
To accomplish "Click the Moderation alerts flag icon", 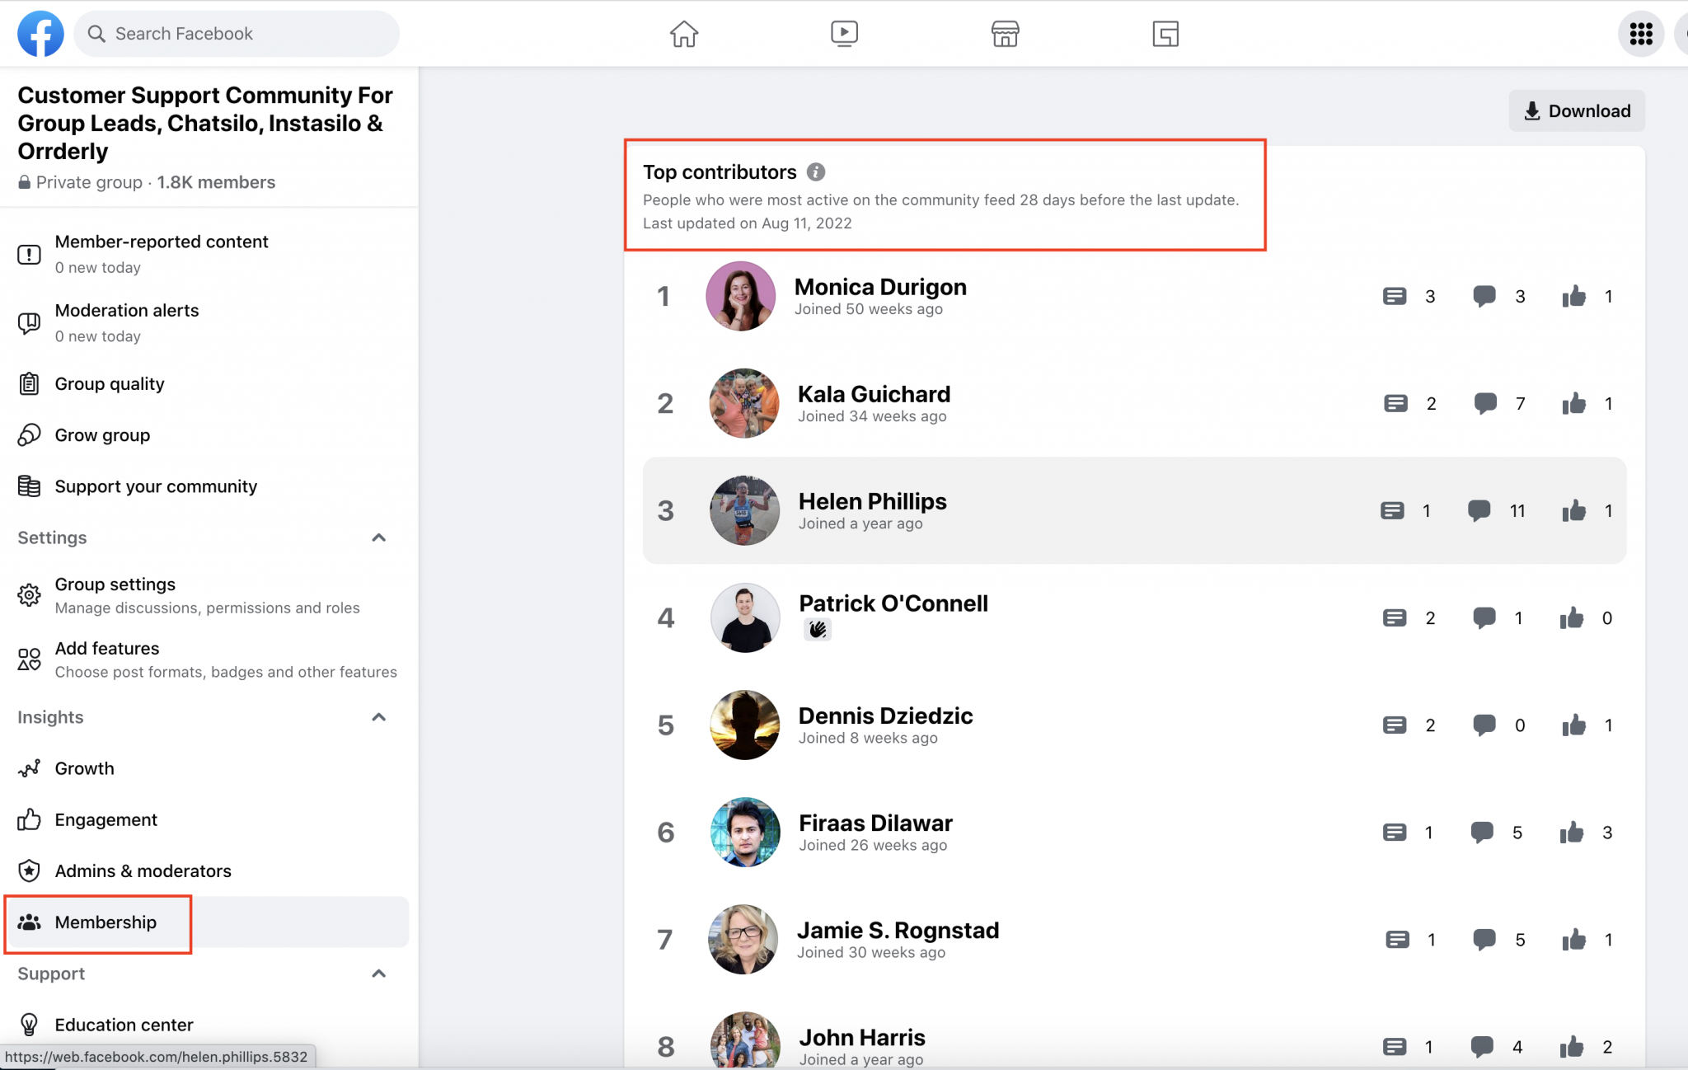I will (30, 322).
